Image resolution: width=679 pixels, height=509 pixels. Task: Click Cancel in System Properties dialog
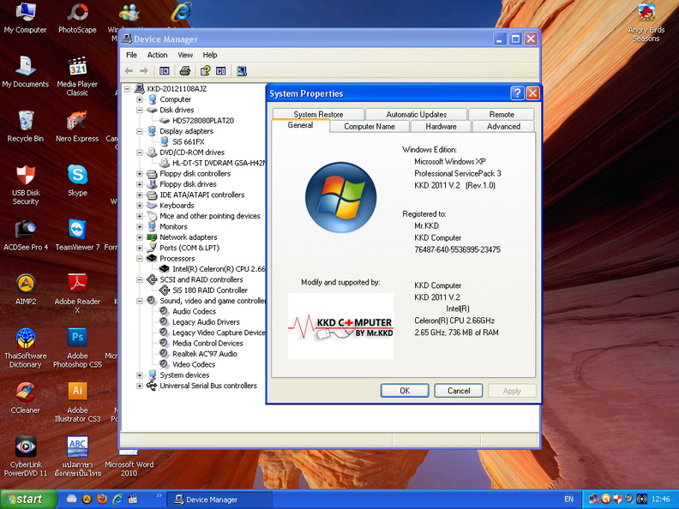click(x=459, y=390)
